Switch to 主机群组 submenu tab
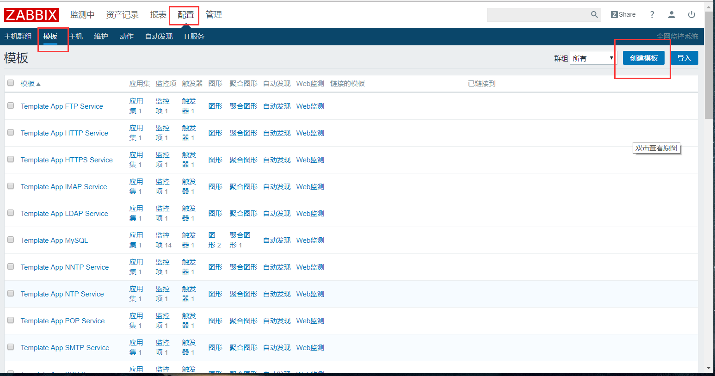 click(18, 37)
